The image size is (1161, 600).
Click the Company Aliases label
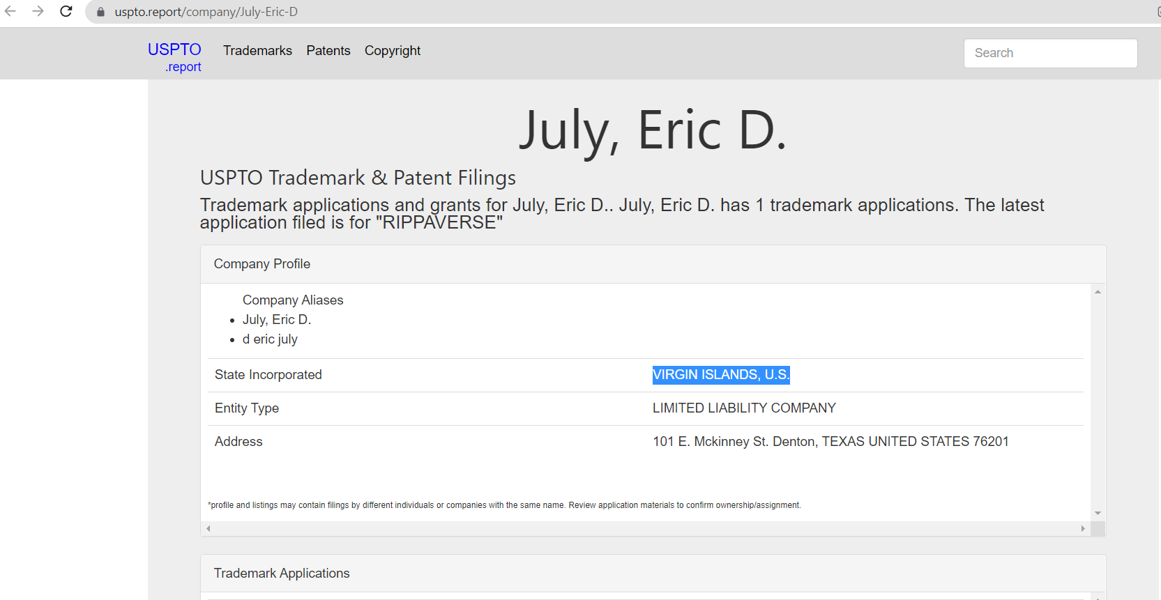coord(293,300)
